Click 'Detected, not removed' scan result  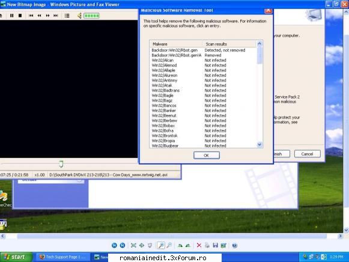point(225,50)
